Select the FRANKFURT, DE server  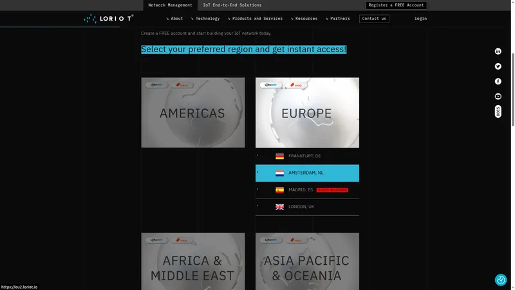point(307,156)
